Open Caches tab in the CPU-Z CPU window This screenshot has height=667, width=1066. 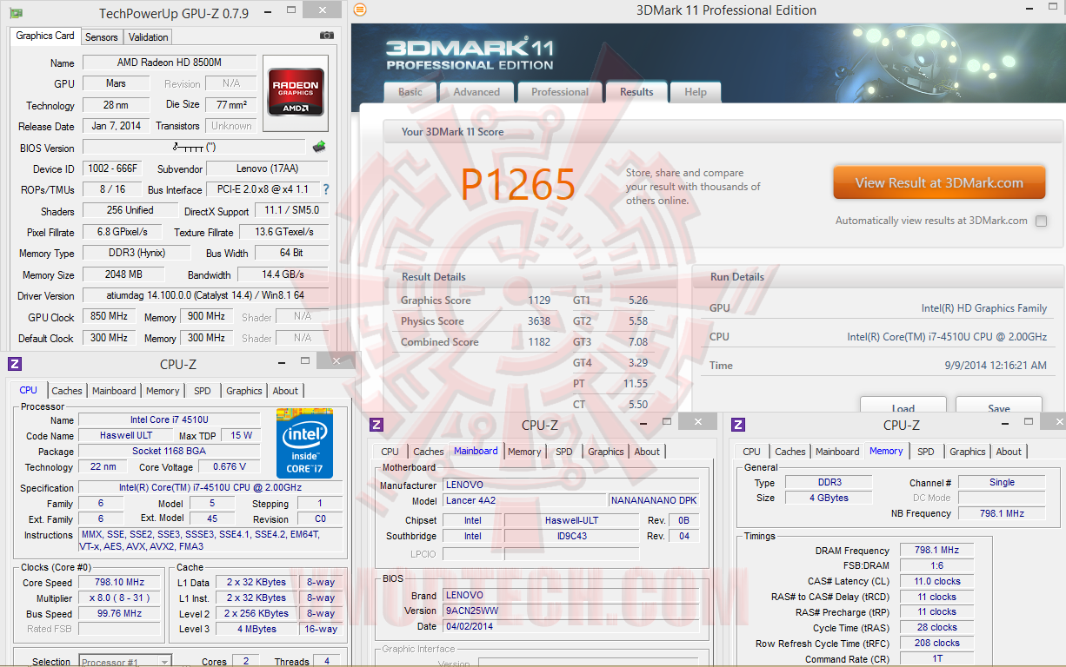67,391
